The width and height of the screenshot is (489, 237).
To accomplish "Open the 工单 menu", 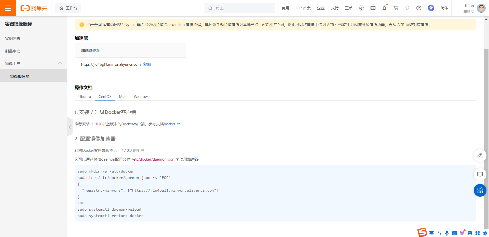I will tap(349, 8).
